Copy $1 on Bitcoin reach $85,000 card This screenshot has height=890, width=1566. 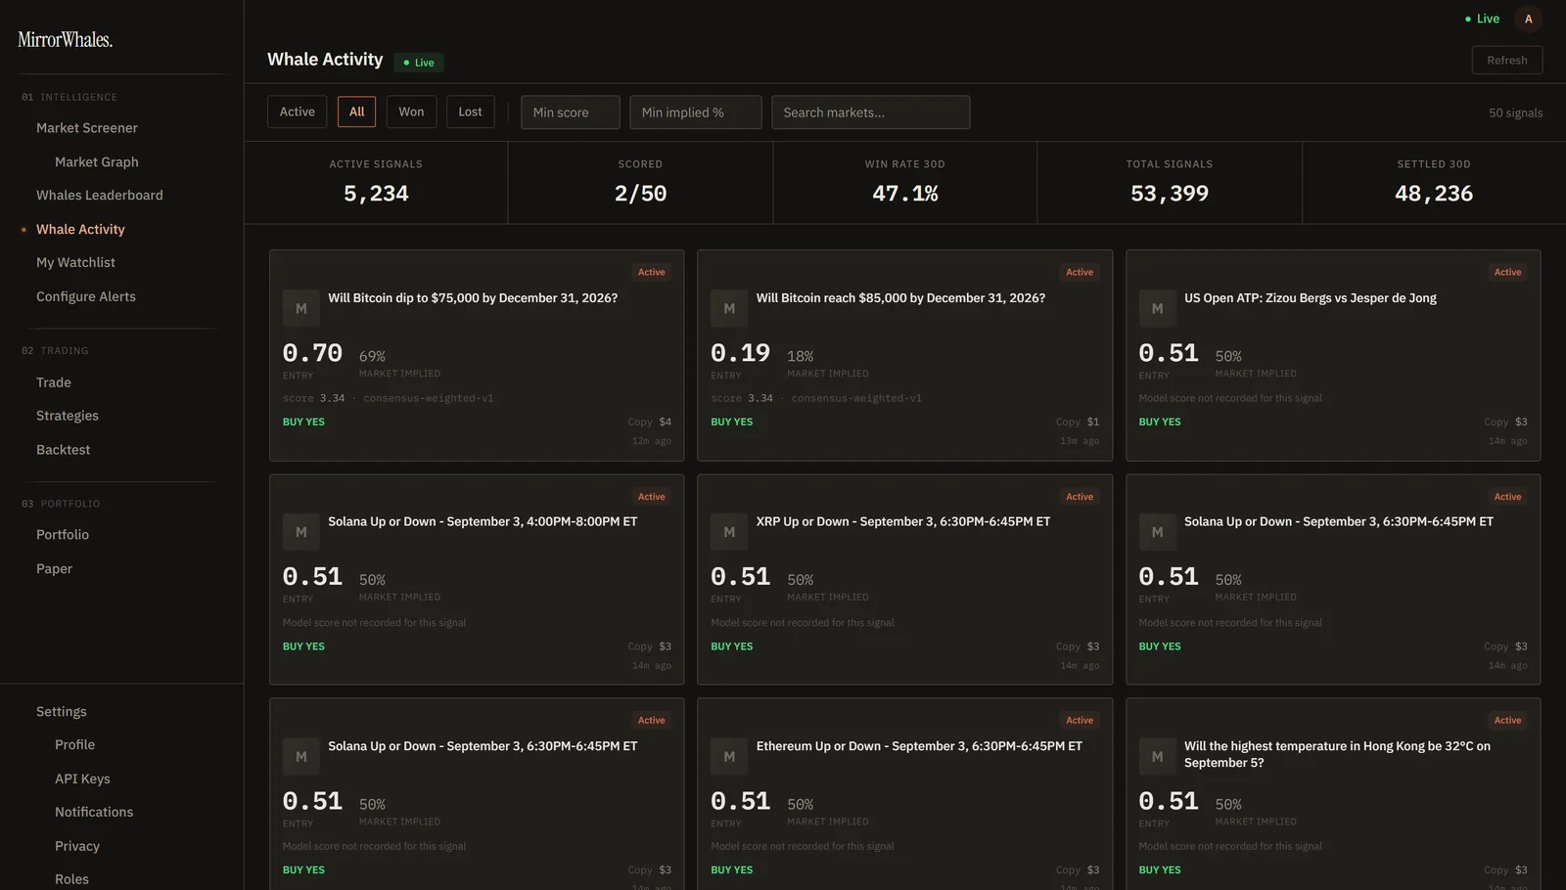pos(1078,422)
